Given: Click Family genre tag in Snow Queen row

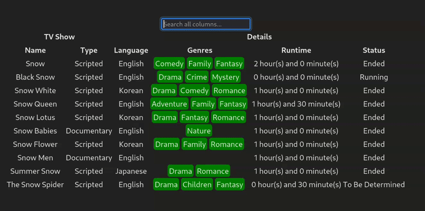Looking at the screenshot, I should click(203, 104).
